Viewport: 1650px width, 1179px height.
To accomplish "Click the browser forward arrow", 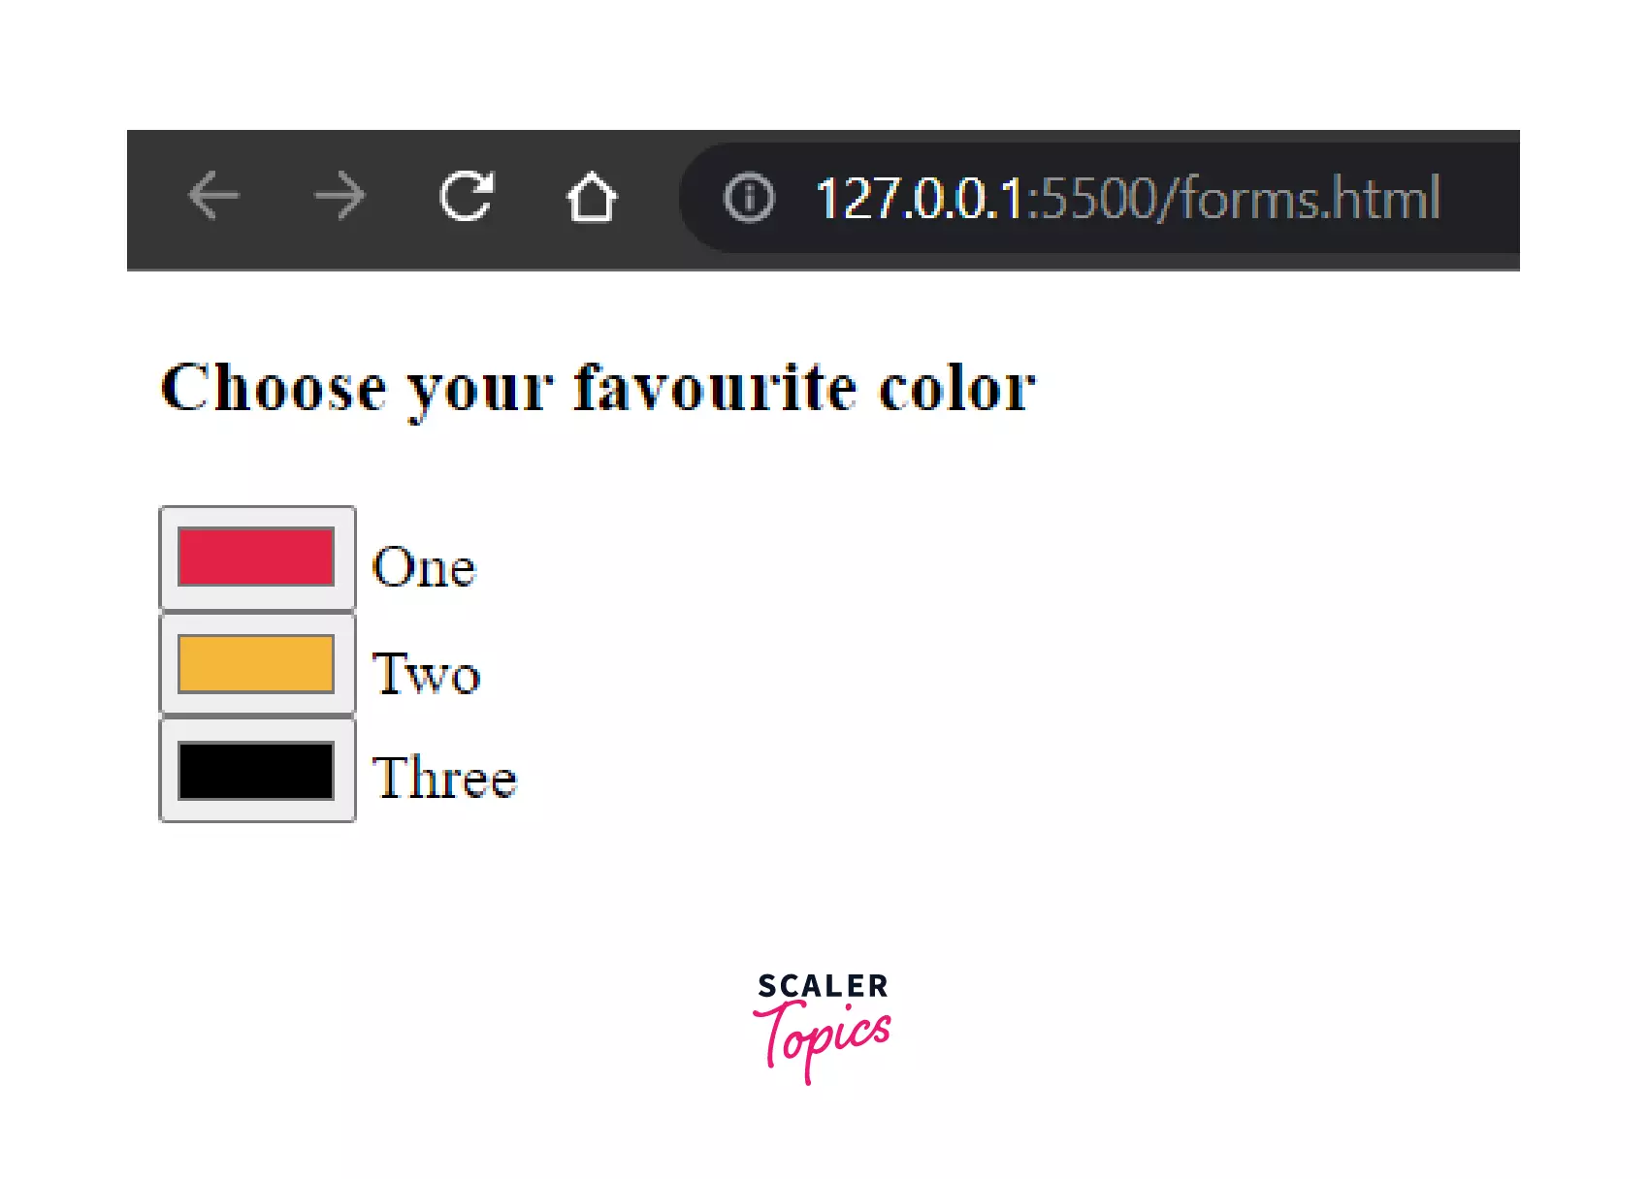I will (x=340, y=197).
